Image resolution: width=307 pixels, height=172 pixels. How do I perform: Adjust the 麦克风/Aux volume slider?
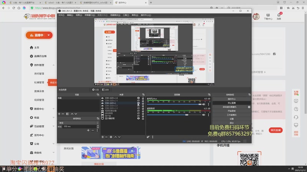[174, 104]
